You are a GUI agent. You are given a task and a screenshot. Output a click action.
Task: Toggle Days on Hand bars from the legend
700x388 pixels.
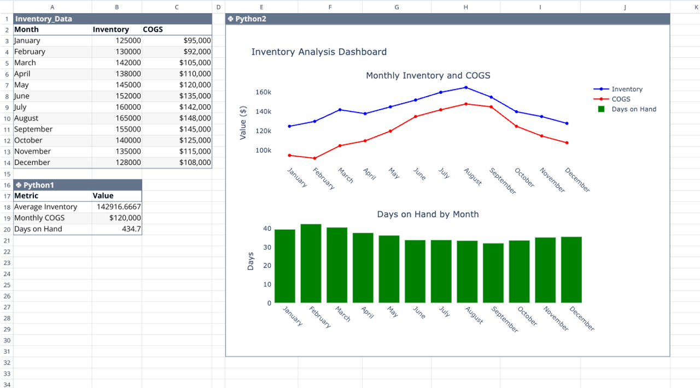(634, 109)
